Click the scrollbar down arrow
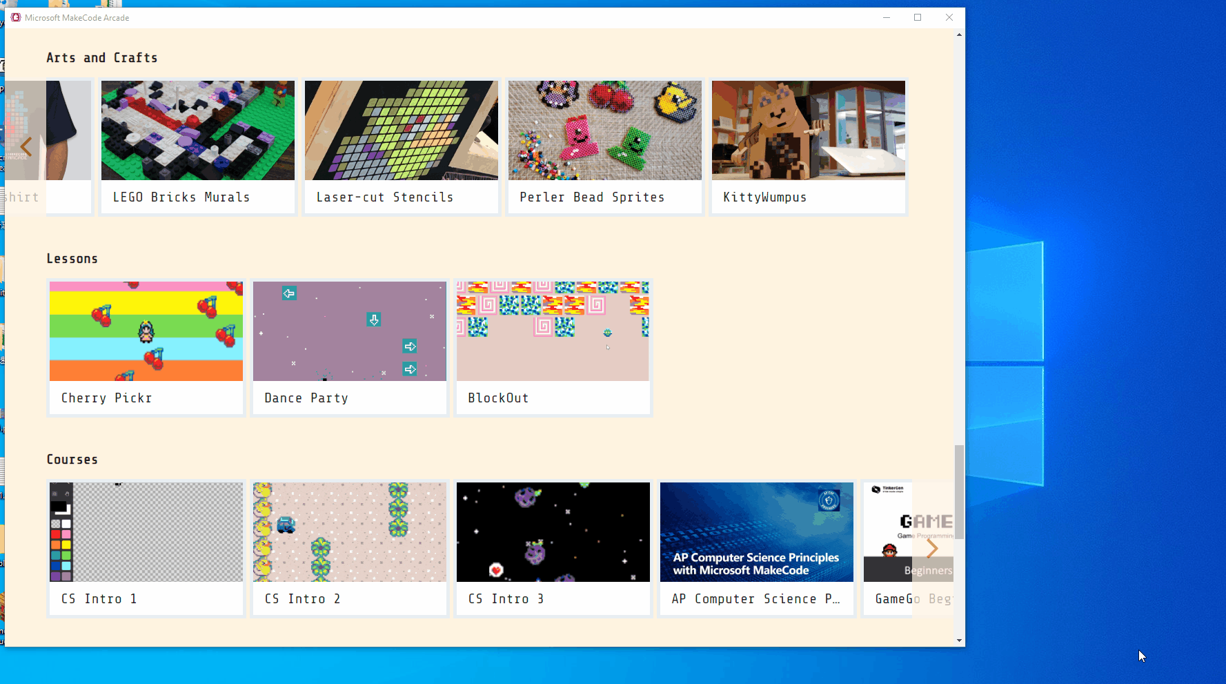This screenshot has height=684, width=1226. click(x=959, y=641)
